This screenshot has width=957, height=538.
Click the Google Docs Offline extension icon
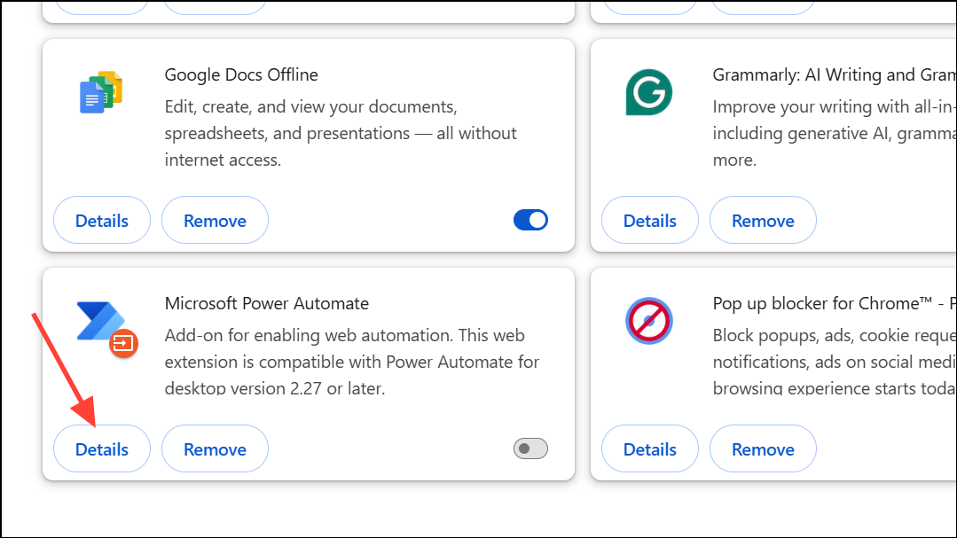coord(100,90)
